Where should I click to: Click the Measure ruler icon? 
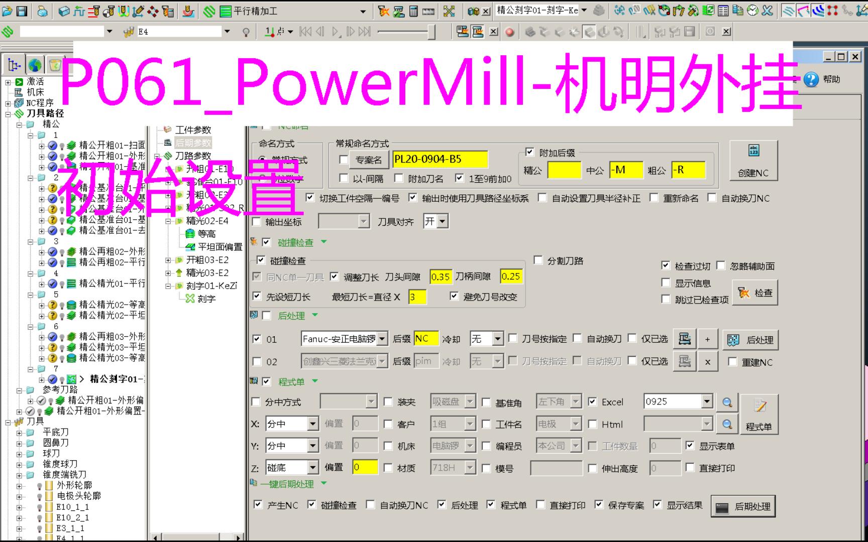coord(428,11)
